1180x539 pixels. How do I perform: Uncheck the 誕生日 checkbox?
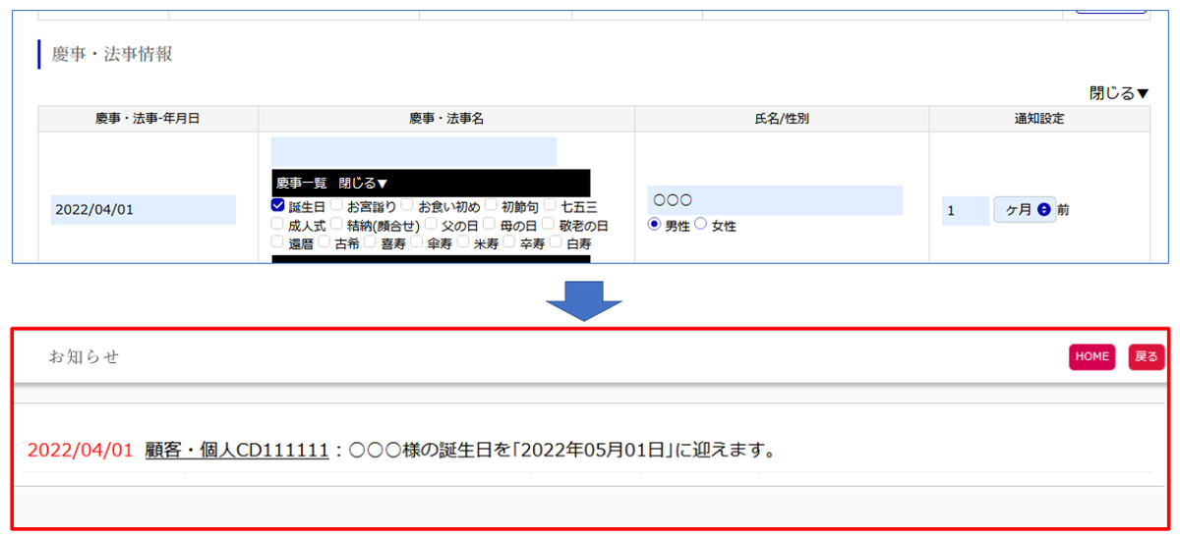[278, 206]
